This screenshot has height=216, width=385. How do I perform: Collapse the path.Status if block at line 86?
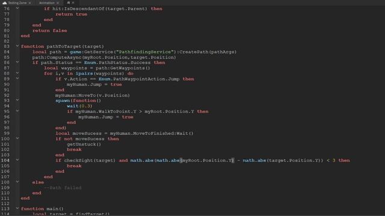[17, 62]
